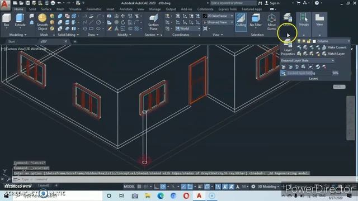Click the Plot printer icon in quick access toolbar

click(x=53, y=3)
